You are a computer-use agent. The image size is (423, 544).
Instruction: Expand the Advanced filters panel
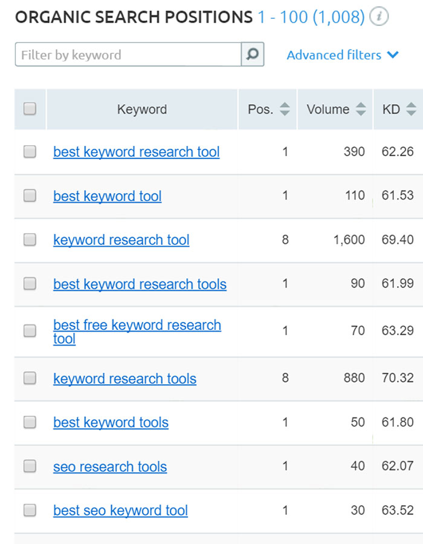tap(342, 55)
